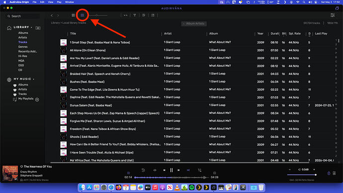Sort by the Year column header
Viewport: 343px width, 193px height.
click(x=260, y=33)
